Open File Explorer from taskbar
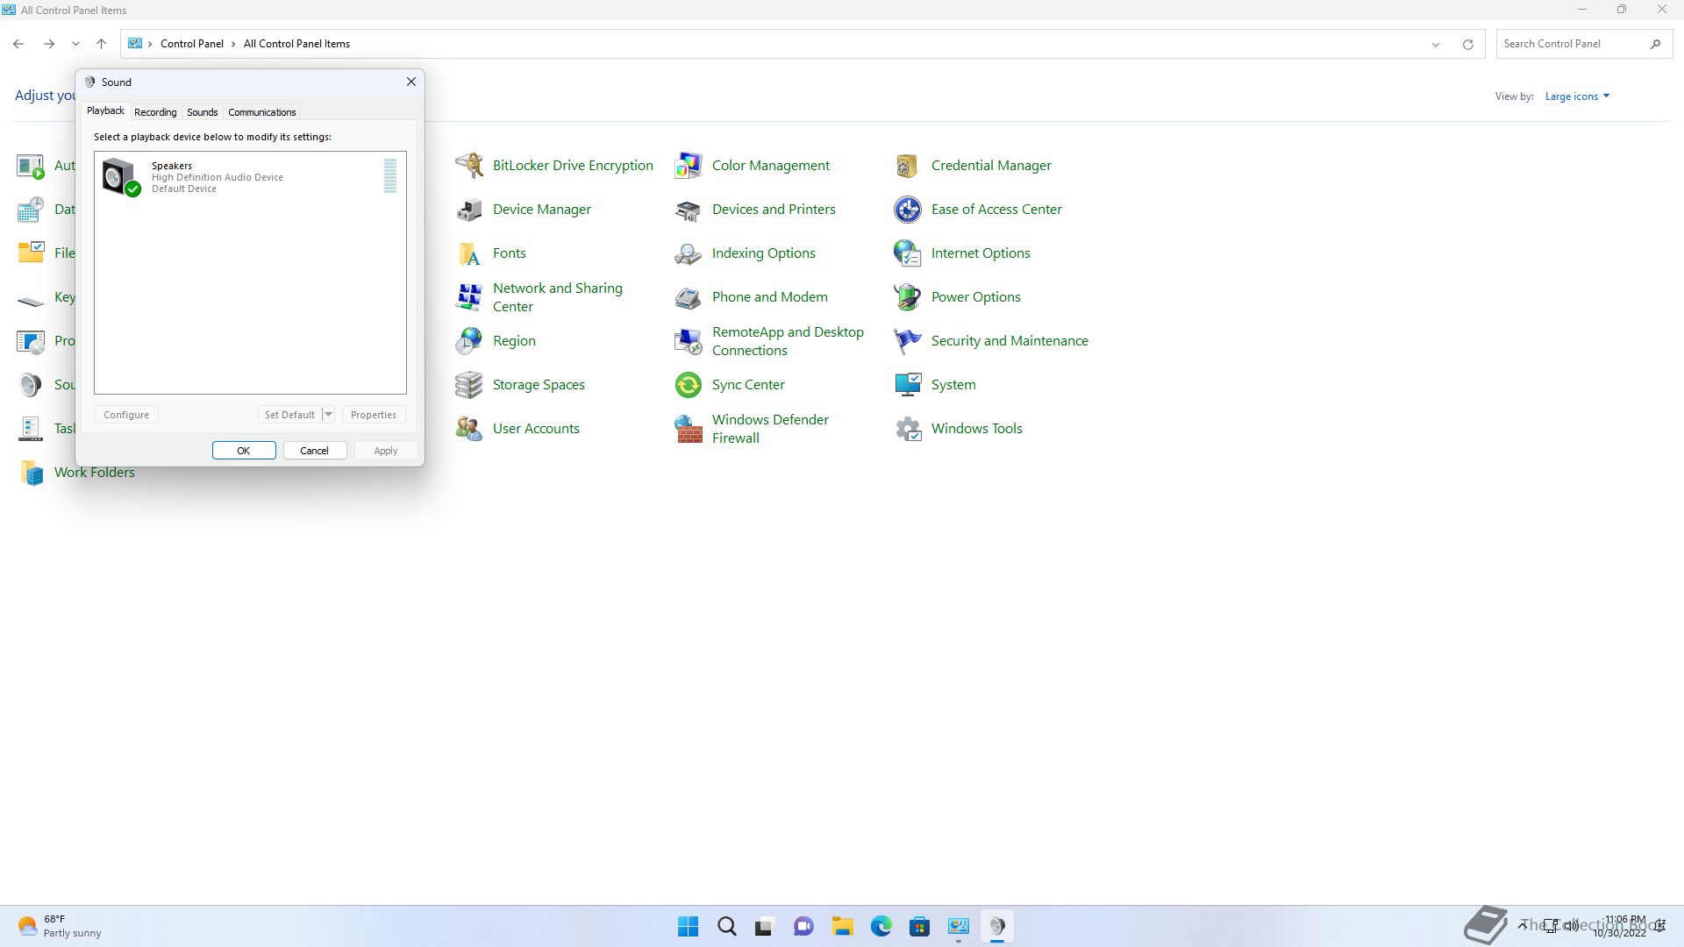1684x947 pixels. click(x=843, y=926)
